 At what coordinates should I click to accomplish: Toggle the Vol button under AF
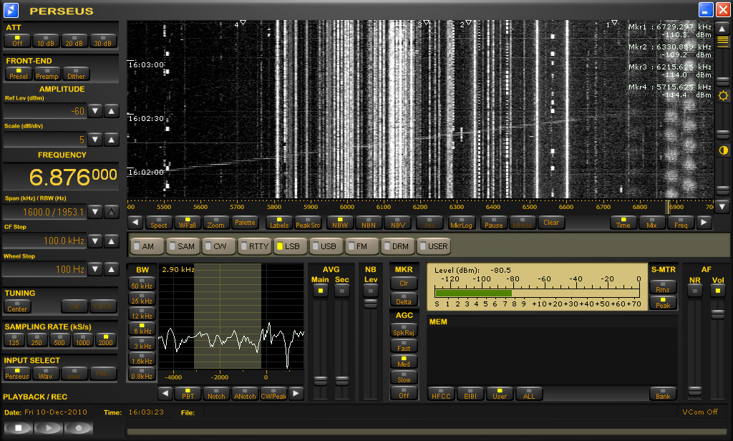(x=717, y=291)
